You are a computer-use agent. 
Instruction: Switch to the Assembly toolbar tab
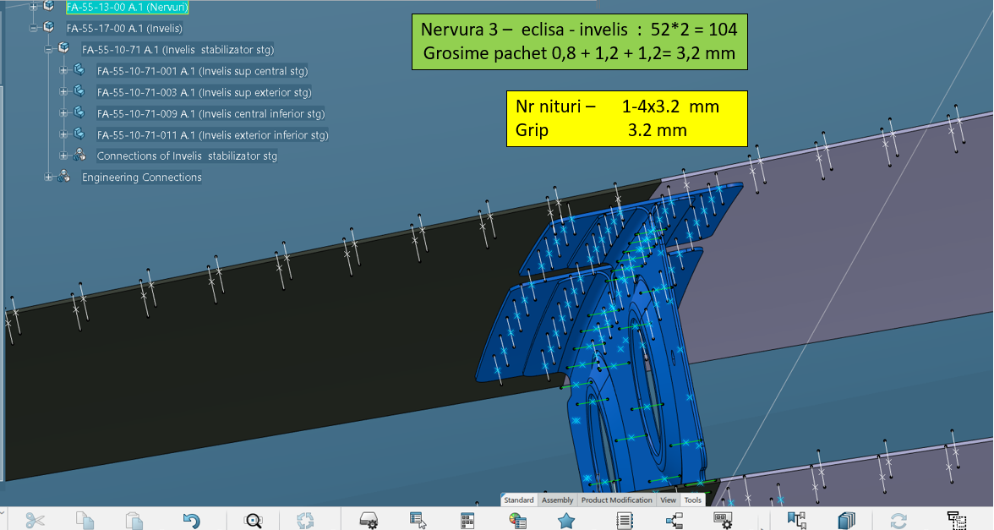pyautogui.click(x=557, y=500)
